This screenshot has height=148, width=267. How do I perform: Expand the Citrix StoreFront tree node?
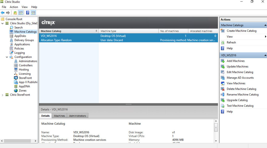pos(3,95)
